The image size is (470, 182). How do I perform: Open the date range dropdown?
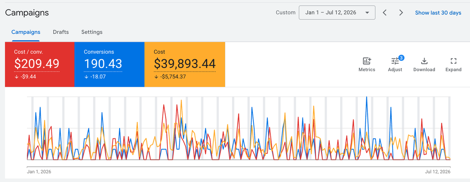click(x=337, y=12)
